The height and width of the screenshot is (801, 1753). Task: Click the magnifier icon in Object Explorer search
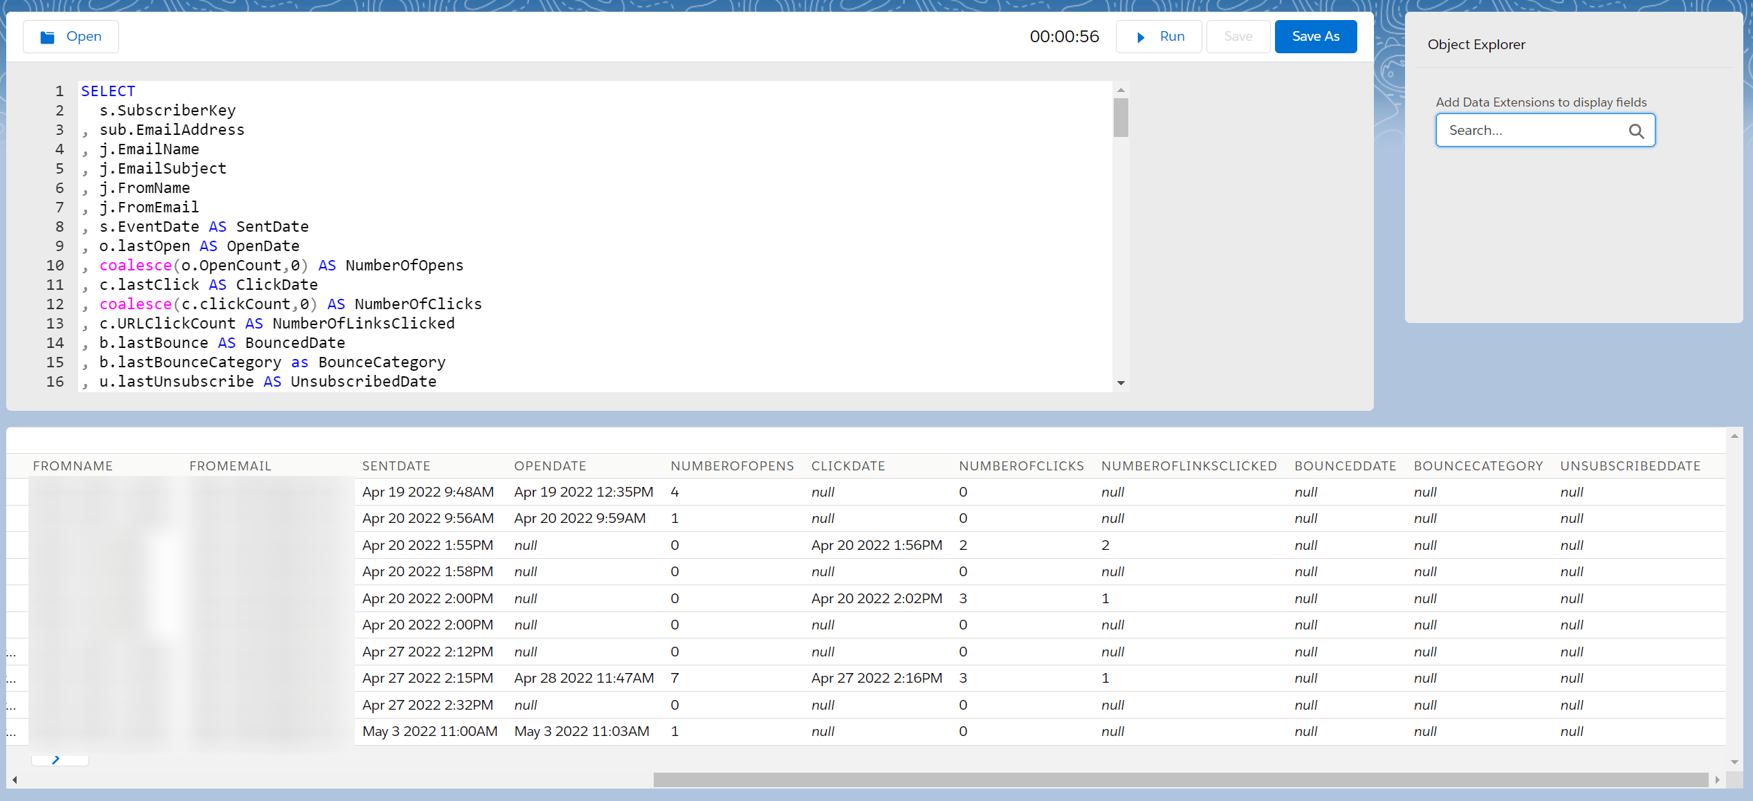click(x=1636, y=131)
